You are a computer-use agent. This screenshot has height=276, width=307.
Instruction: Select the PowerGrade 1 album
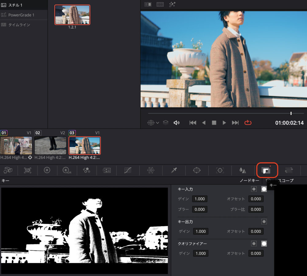pyautogui.click(x=21, y=15)
